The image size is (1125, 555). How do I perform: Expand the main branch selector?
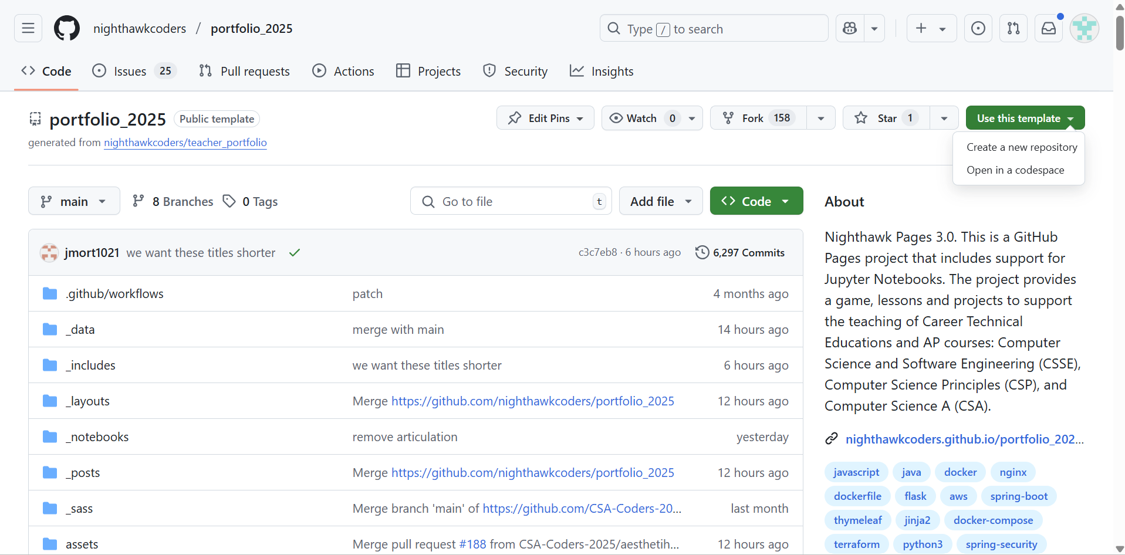pos(74,201)
